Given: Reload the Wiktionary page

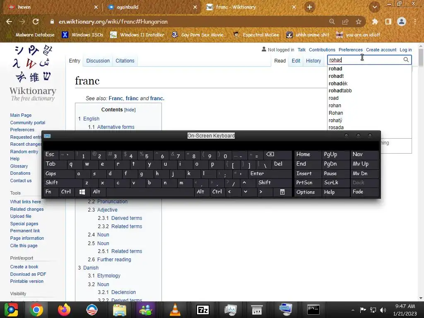Looking at the screenshot, I should 36,22.
